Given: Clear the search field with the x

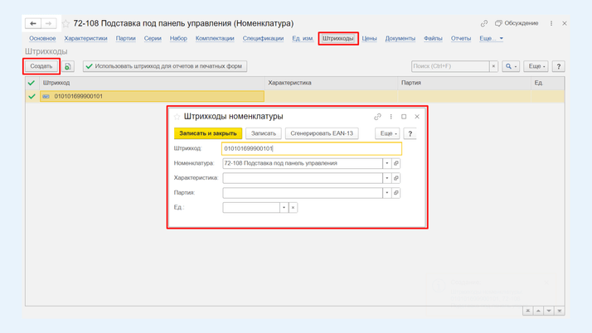Looking at the screenshot, I should click(x=493, y=66).
